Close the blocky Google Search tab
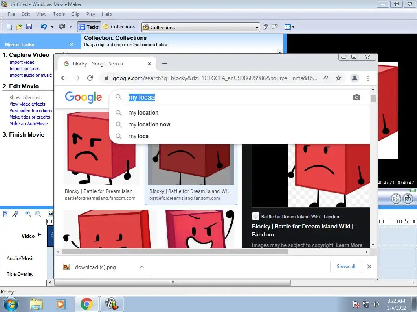This screenshot has height=312, width=417. (x=149, y=64)
